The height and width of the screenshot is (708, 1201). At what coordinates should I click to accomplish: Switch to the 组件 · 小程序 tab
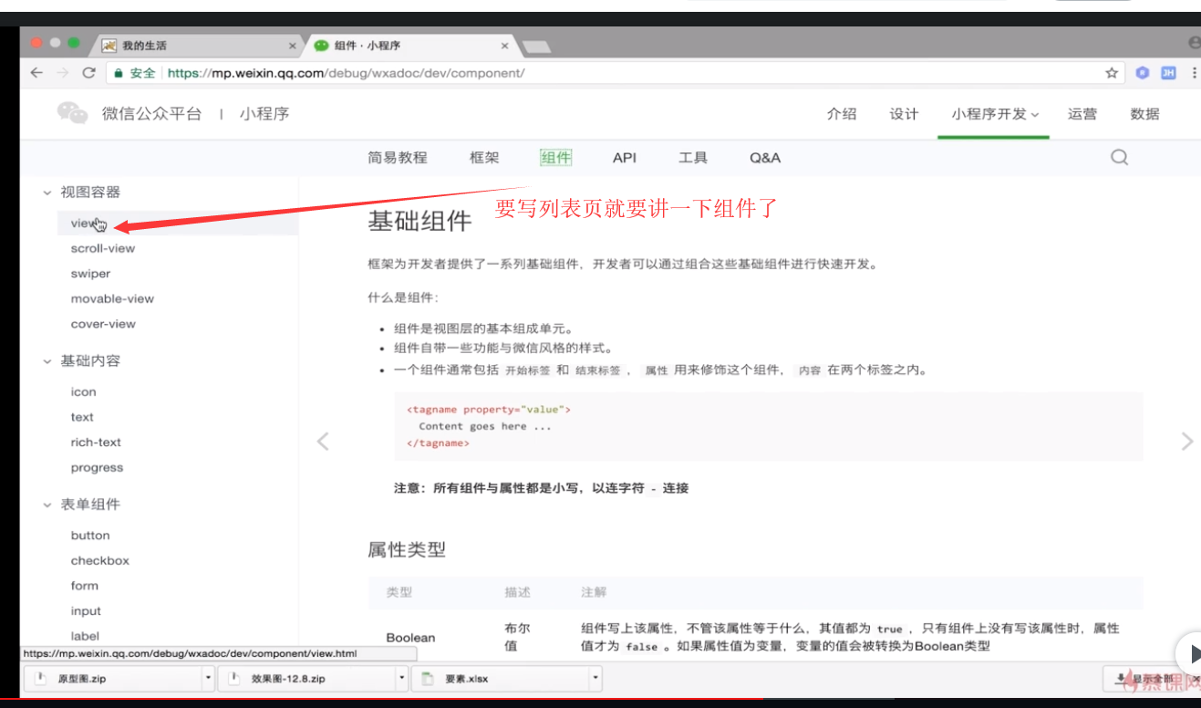click(409, 46)
